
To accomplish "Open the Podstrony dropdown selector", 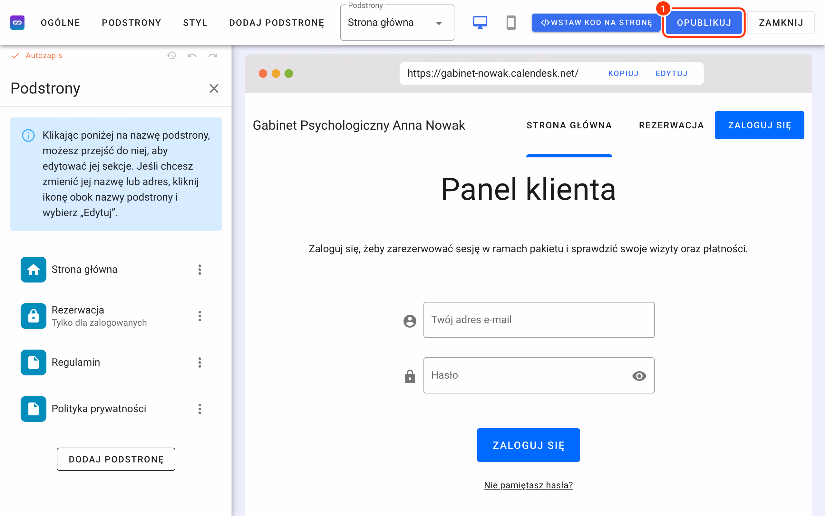I will (397, 23).
